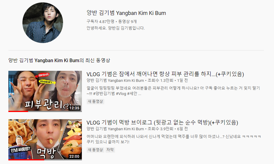Click channel greeting 안녕하세요. 양반김 김기범입니다.
This screenshot has height=164, width=274.
click(116, 28)
